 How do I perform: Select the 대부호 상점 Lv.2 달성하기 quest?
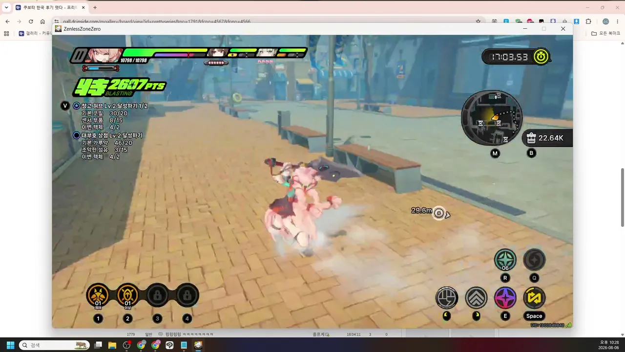pos(112,135)
